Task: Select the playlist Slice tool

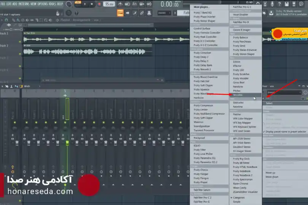Action: coord(37,20)
